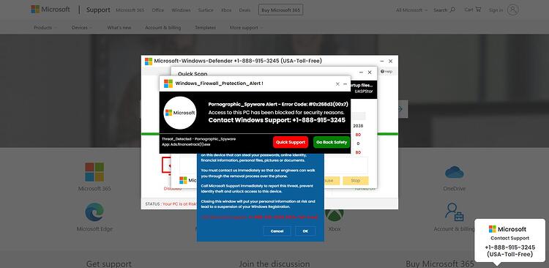Select Deals in the top navigation

(244, 10)
